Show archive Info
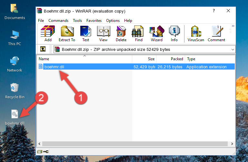The width and height of the screenshot is (248, 162). (174, 33)
